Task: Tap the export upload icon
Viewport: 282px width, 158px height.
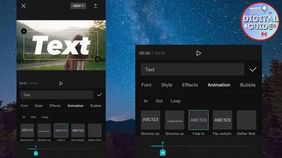Action: [x=96, y=6]
